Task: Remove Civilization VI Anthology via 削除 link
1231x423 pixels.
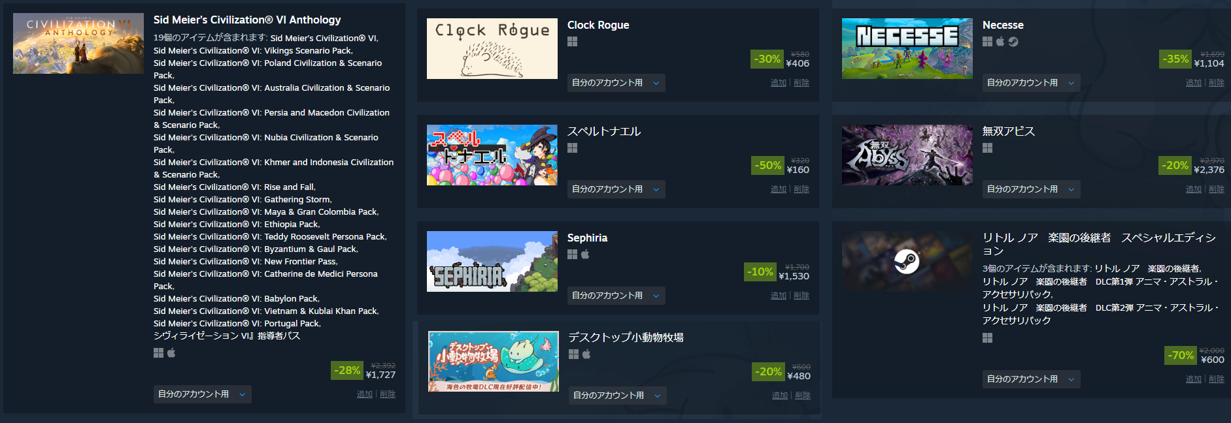Action: tap(388, 394)
